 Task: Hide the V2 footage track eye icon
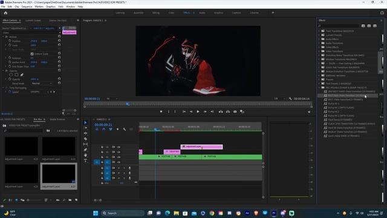[x=119, y=157]
